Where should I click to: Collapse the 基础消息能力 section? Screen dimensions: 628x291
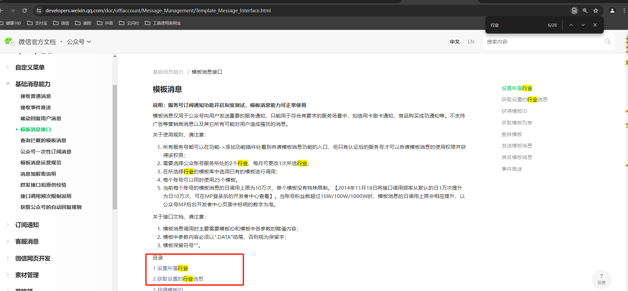click(29, 84)
